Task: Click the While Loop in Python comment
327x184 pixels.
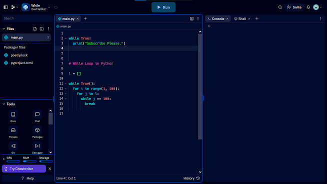Action: tap(91, 63)
